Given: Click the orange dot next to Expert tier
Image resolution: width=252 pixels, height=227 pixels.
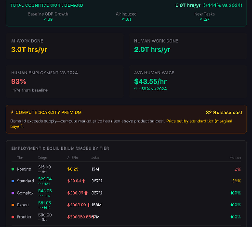Looking at the screenshot, I should click(x=13, y=205).
